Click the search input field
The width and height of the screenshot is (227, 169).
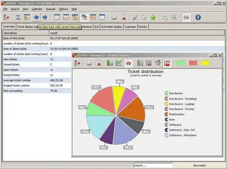pos(153,165)
